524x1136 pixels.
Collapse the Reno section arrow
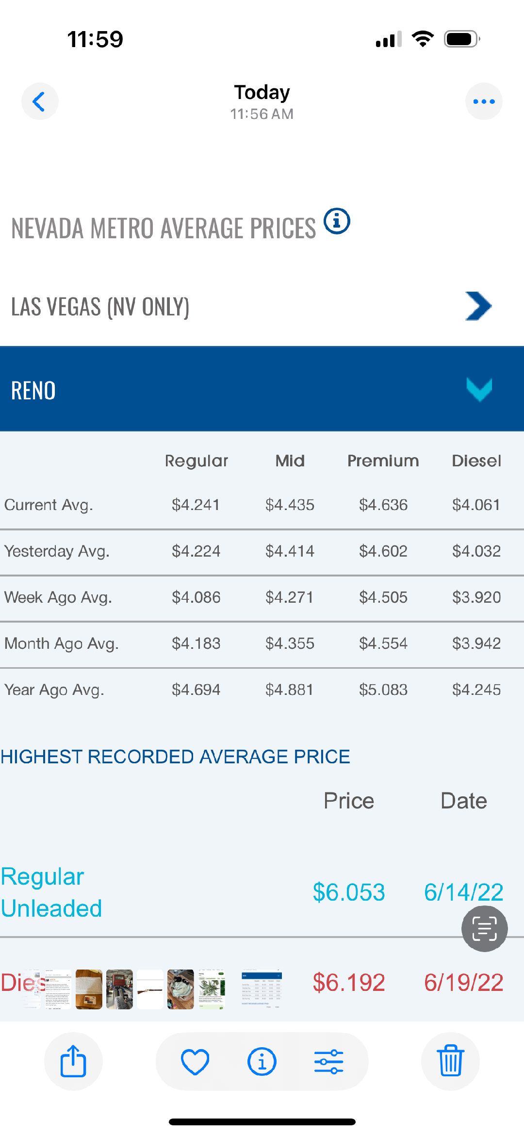click(x=479, y=389)
